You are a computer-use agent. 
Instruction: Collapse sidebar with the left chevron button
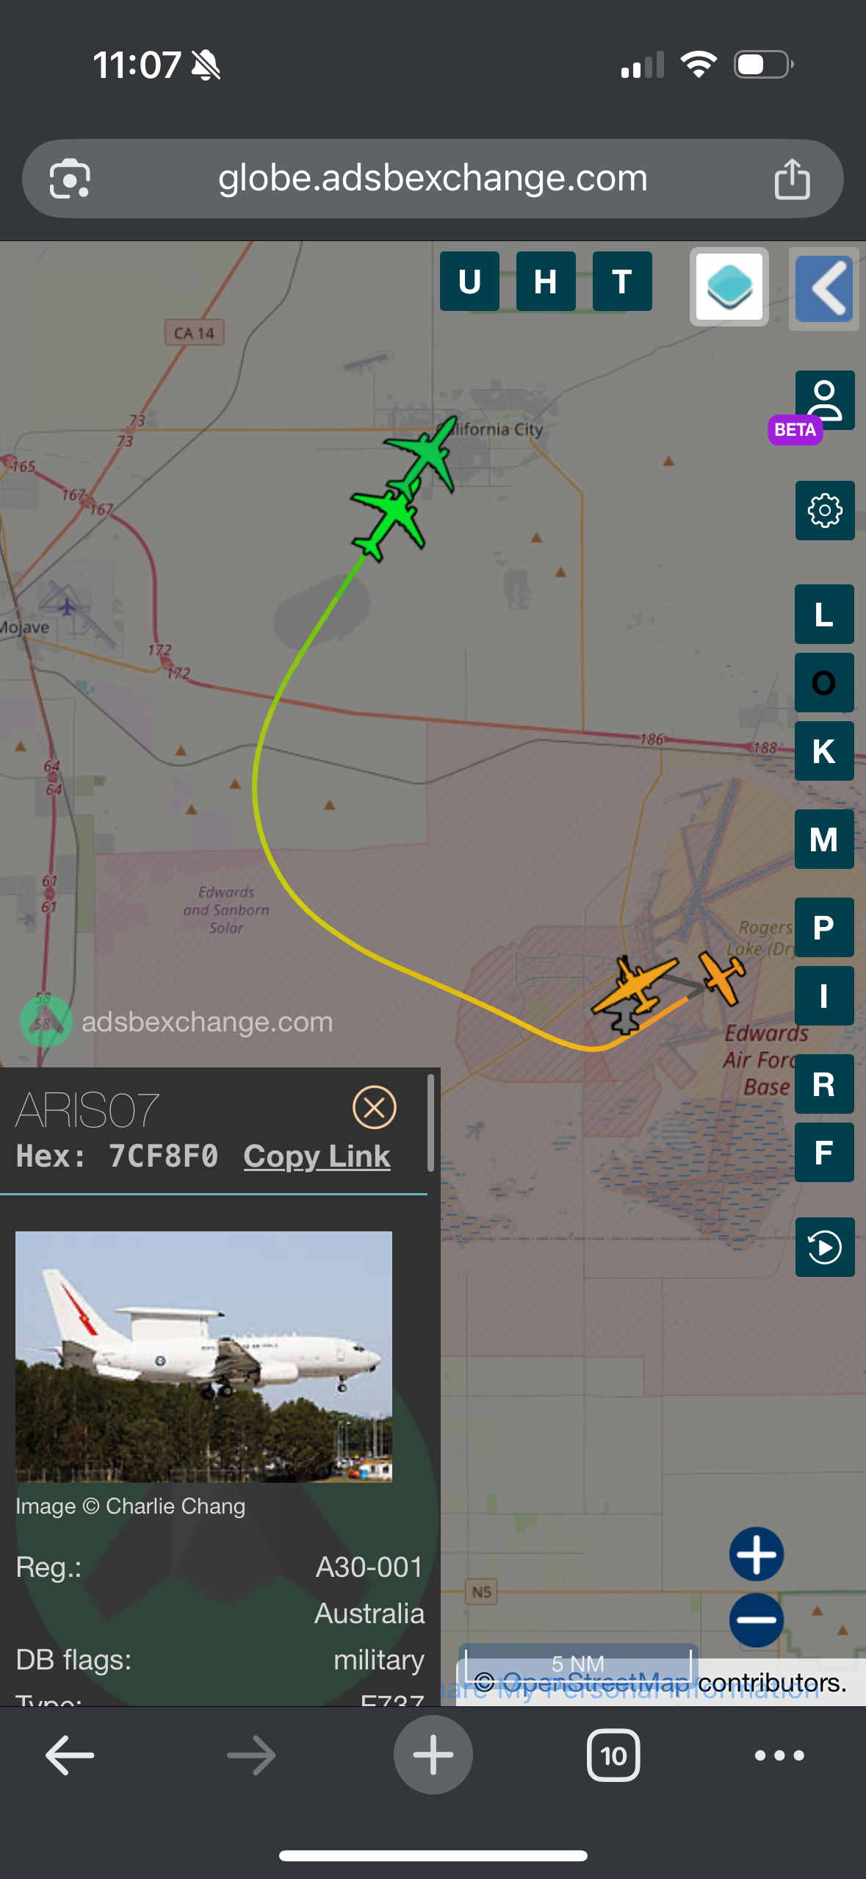824,289
